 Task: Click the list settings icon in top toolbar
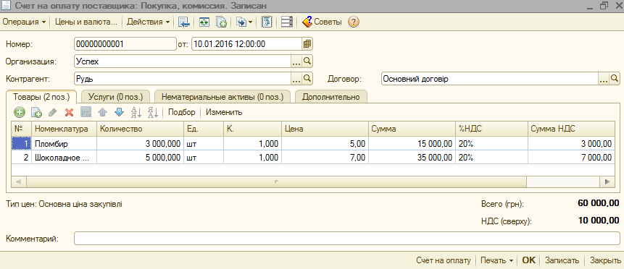pyautogui.click(x=287, y=22)
